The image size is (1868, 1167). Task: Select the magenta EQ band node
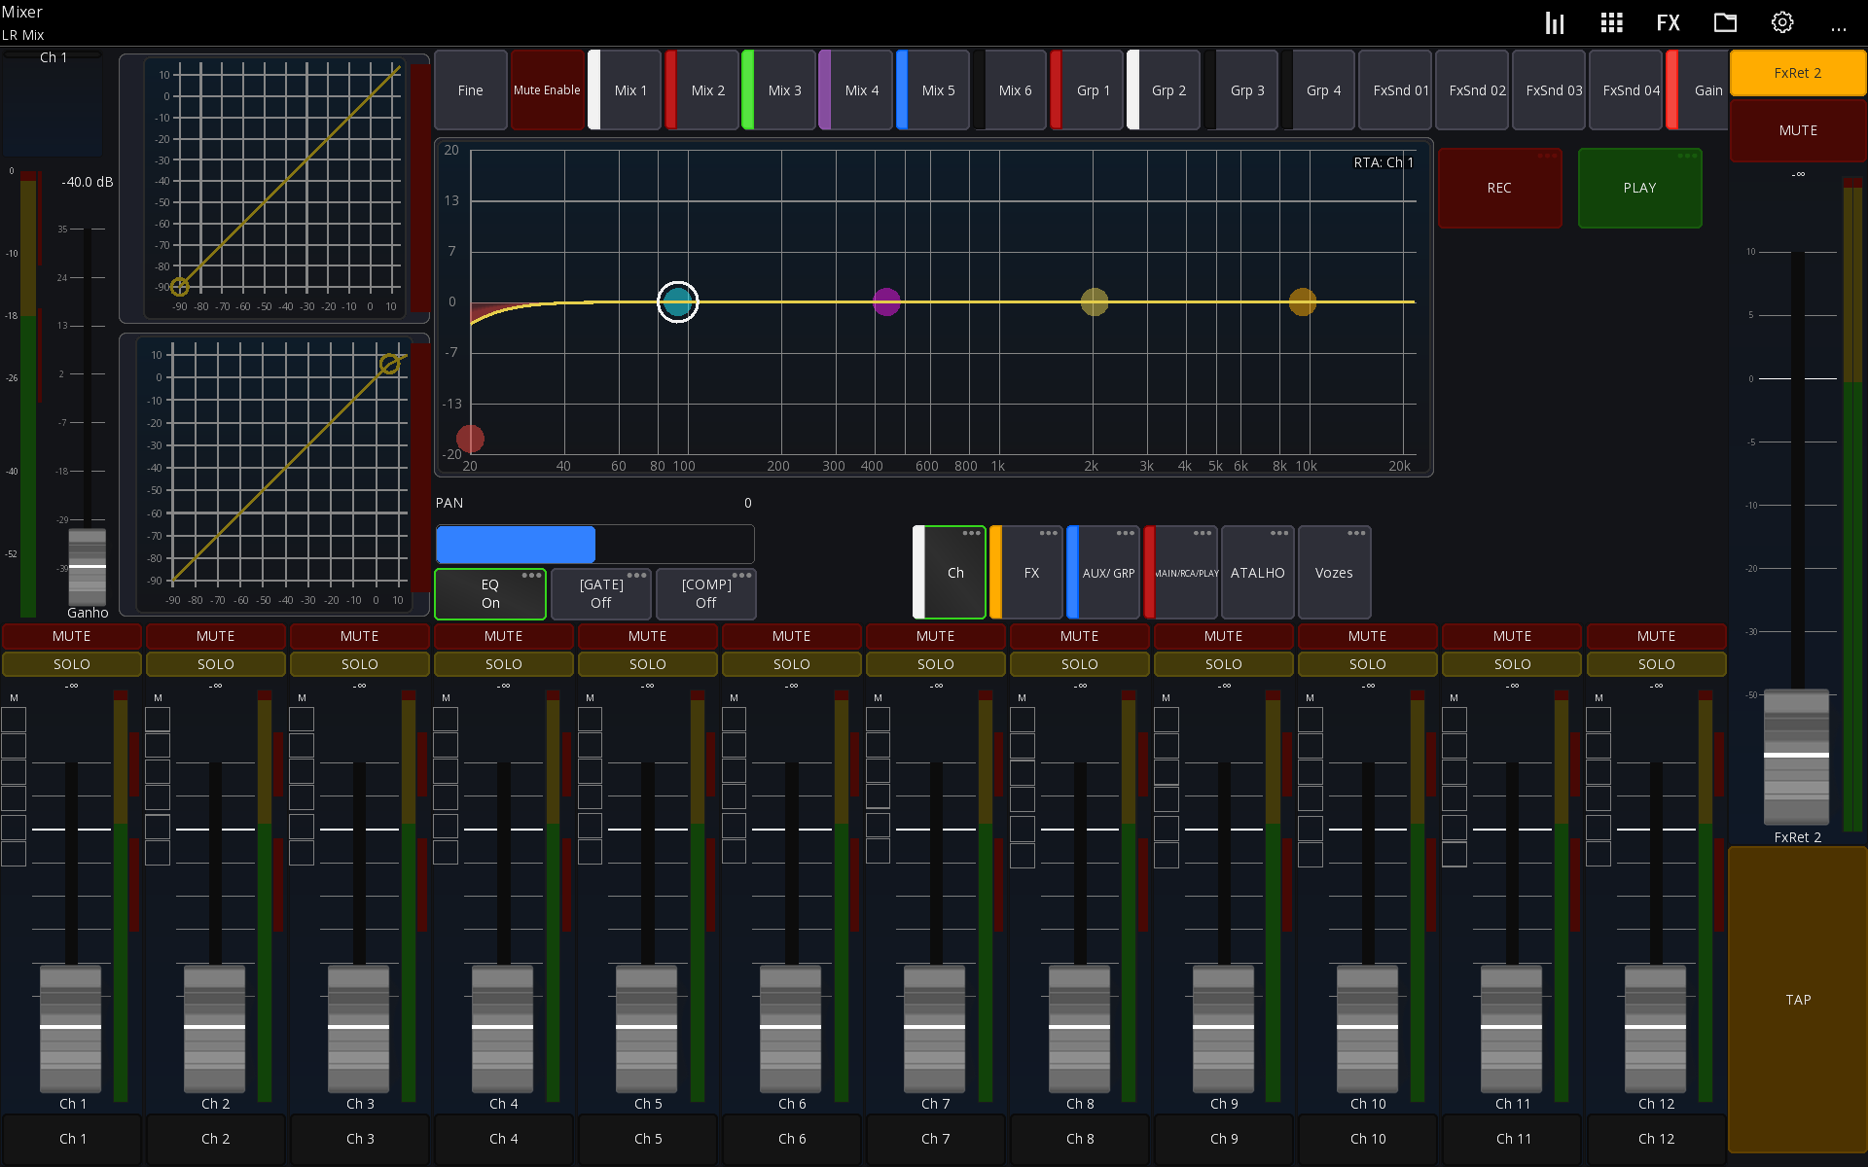point(886,301)
